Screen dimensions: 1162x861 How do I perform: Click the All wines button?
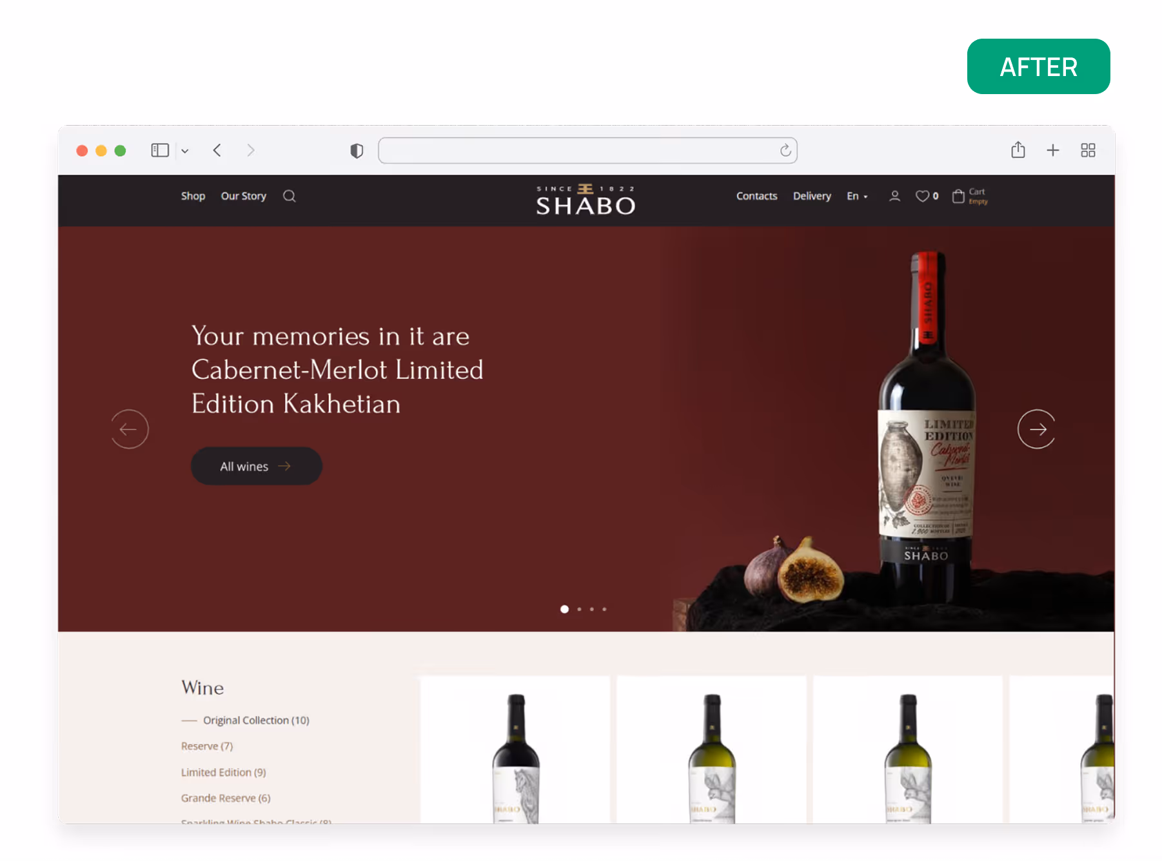click(x=257, y=466)
